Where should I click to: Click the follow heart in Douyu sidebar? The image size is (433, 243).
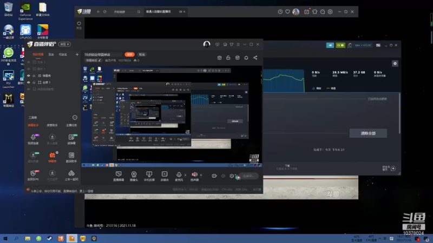[x=79, y=25]
